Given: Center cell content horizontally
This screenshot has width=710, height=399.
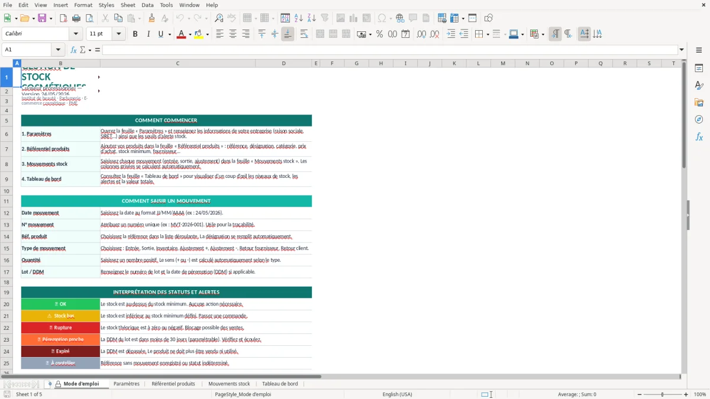Looking at the screenshot, I should pos(233,34).
